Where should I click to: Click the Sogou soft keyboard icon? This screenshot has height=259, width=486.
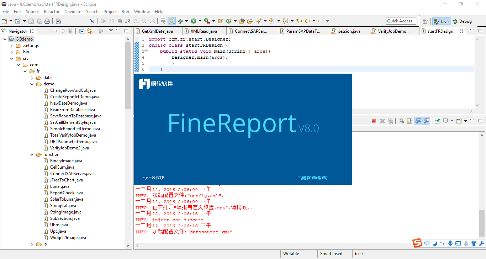coord(458,243)
